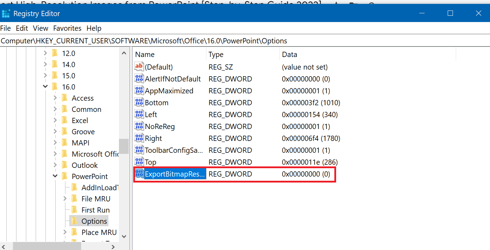Expand the File MRU key
The width and height of the screenshot is (490, 250).
[65, 199]
